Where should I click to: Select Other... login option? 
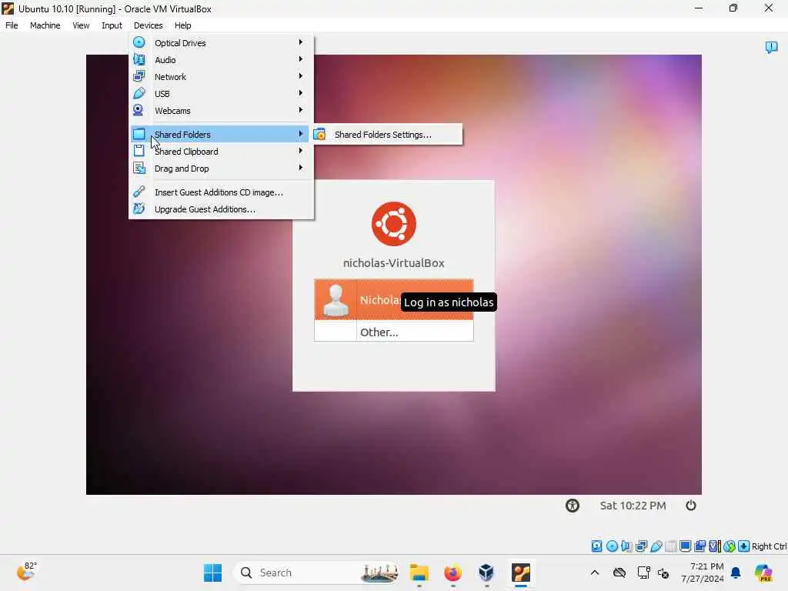pyautogui.click(x=393, y=332)
